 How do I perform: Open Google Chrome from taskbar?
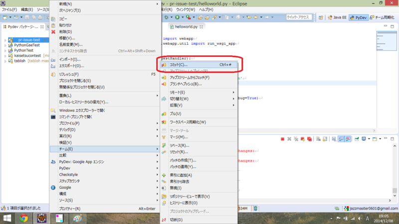pos(23,219)
